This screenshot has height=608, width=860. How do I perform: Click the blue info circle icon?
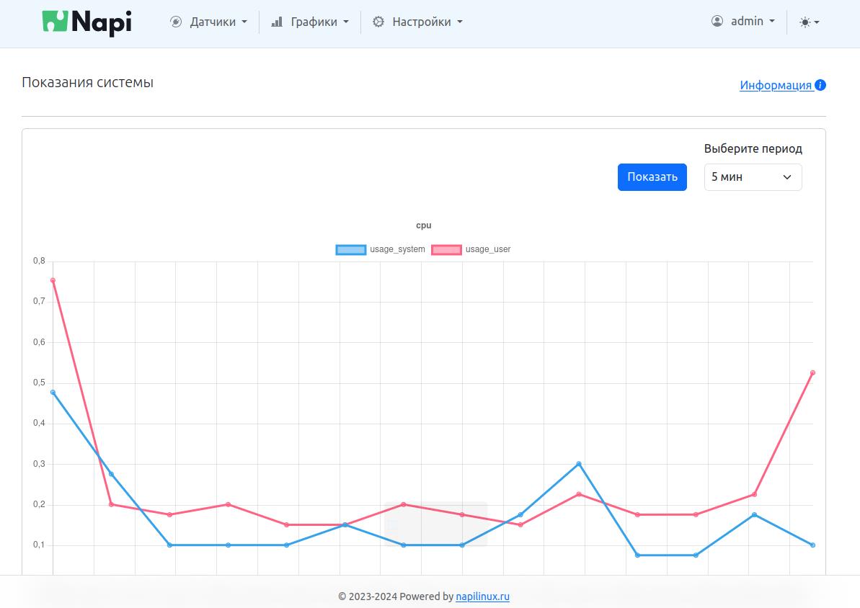pyautogui.click(x=820, y=85)
